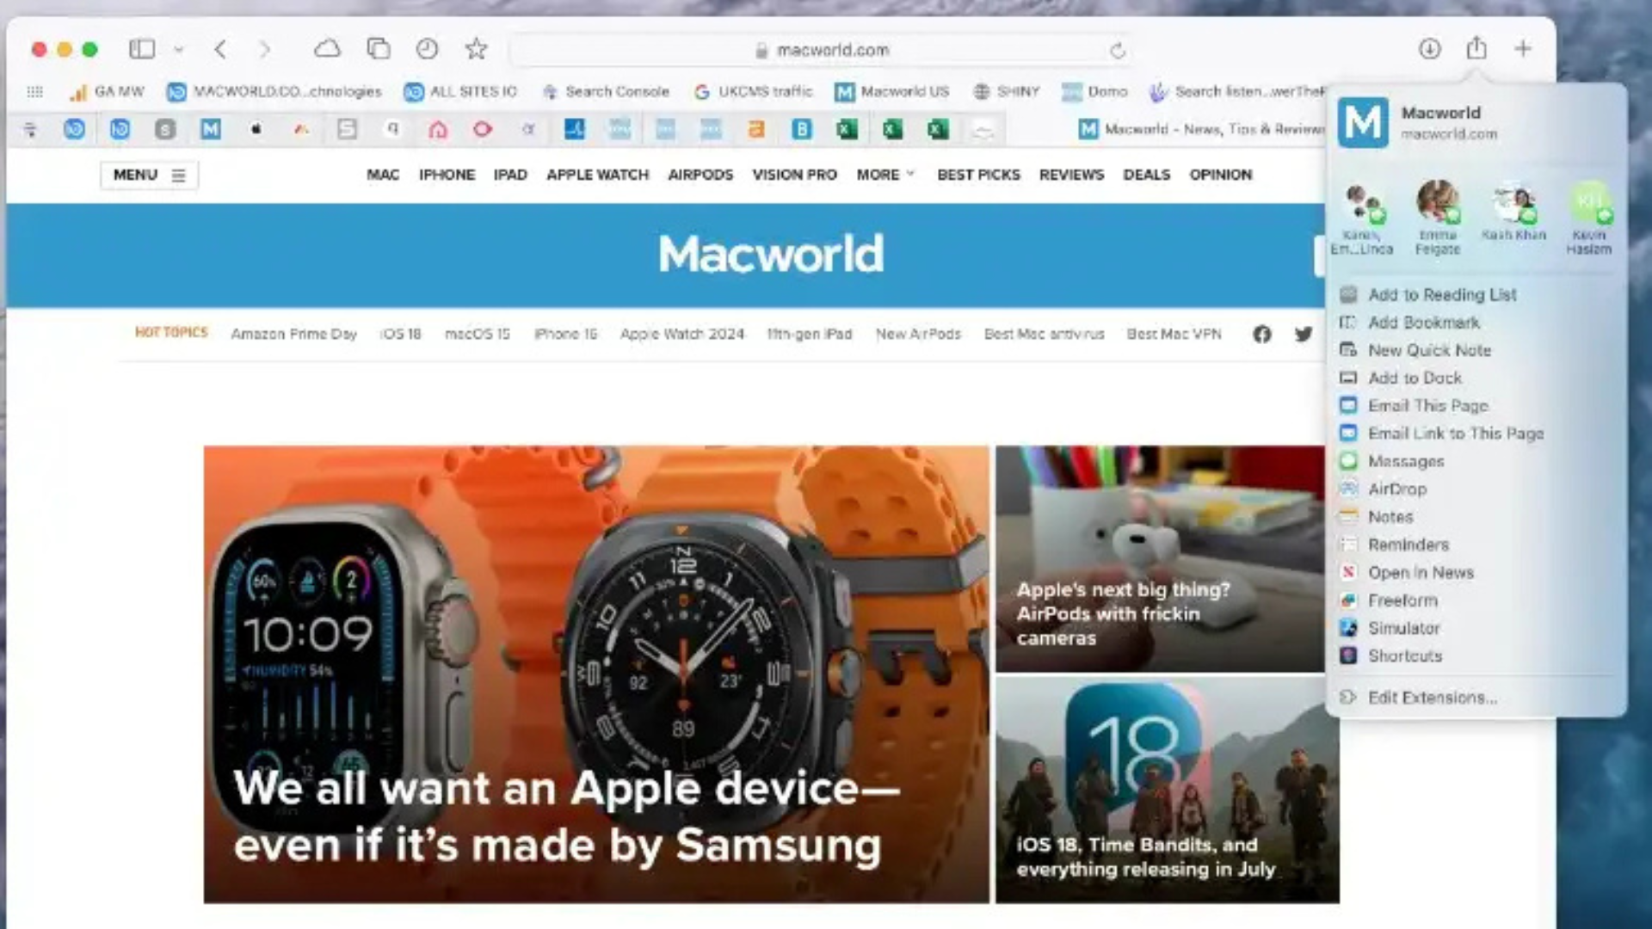Click the Macworld Facebook icon

coord(1262,334)
